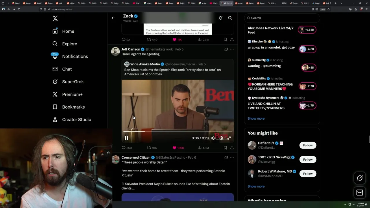The image size is (370, 208).
Task: Click the Grok icon in profile header
Action: tap(221, 18)
